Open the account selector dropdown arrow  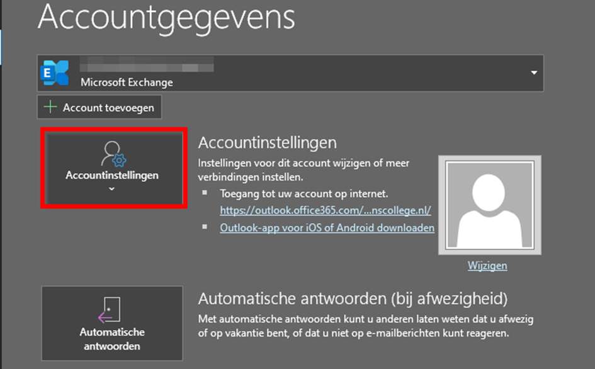[x=534, y=72]
